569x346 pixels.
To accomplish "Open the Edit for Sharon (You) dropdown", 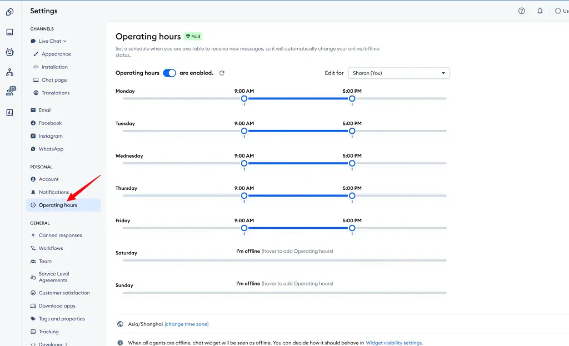I will tap(399, 73).
